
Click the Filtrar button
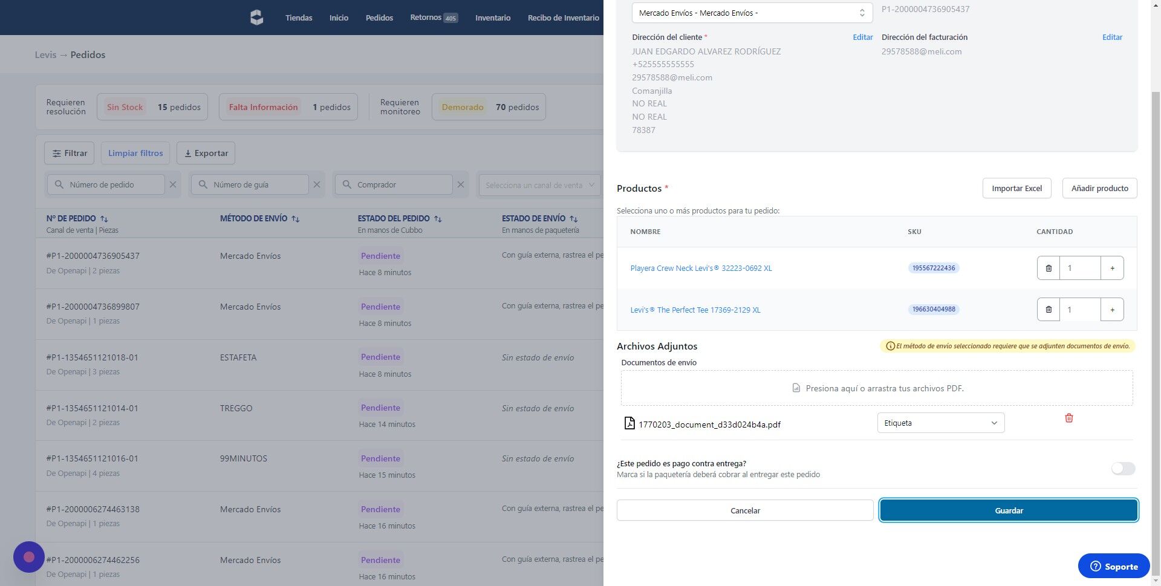click(x=70, y=153)
